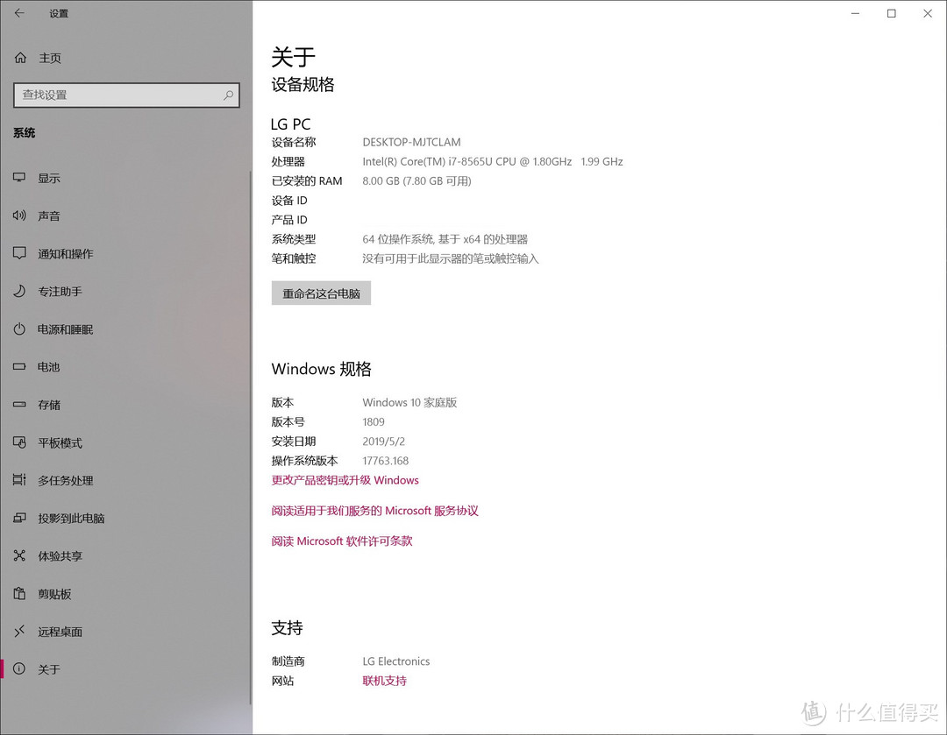947x735 pixels.
Task: Open 剪贴板 settings page
Action: coord(54,594)
